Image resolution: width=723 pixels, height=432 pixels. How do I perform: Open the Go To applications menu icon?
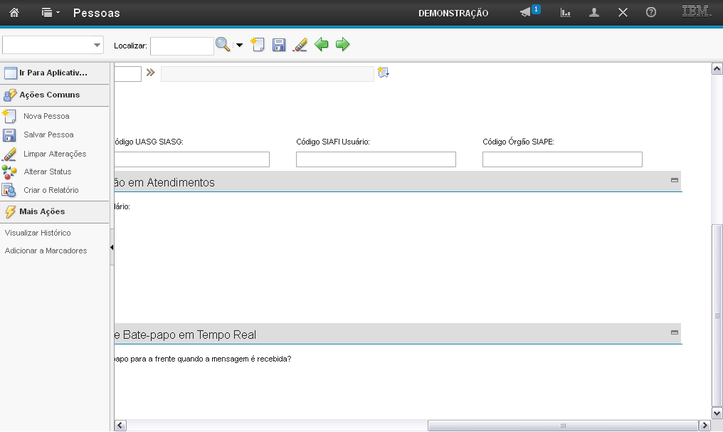click(50, 13)
